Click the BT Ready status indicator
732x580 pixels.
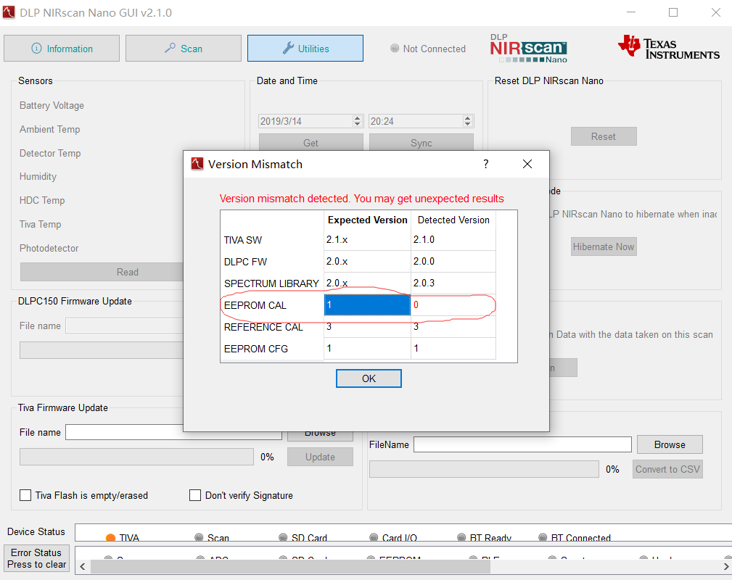pos(461,538)
